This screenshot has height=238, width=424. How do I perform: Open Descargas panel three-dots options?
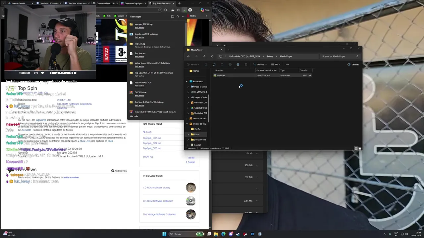point(183,17)
